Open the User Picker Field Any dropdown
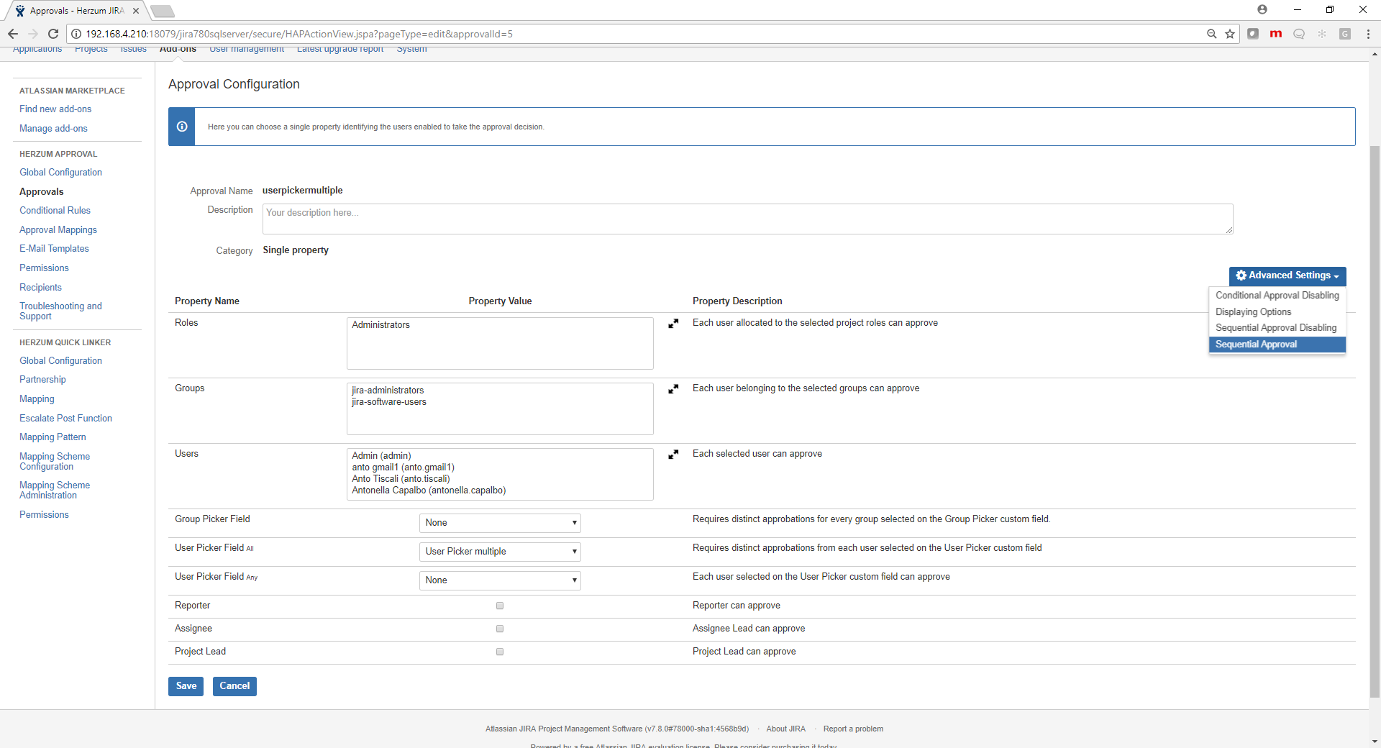The image size is (1381, 748). [500, 580]
